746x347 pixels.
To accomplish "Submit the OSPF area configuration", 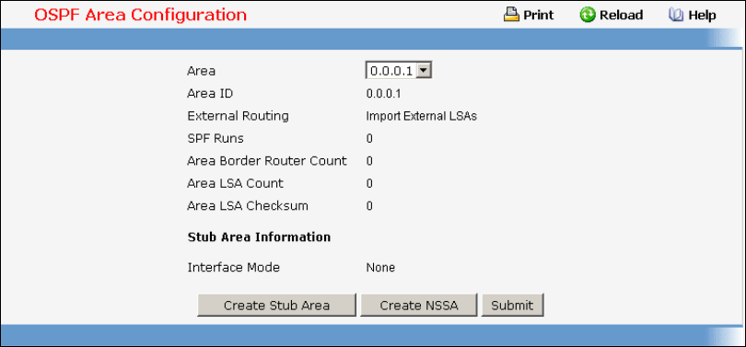I will [x=512, y=306].
